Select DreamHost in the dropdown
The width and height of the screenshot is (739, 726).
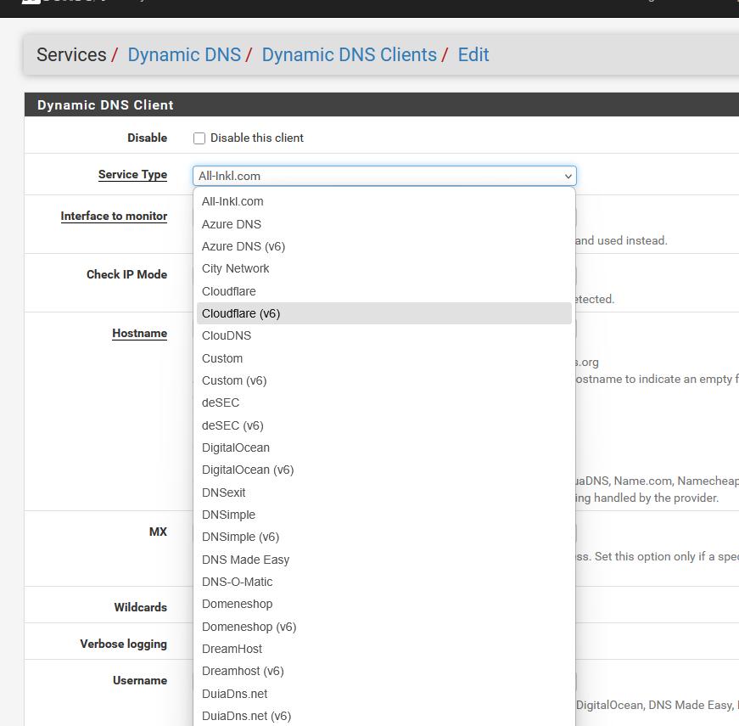232,649
